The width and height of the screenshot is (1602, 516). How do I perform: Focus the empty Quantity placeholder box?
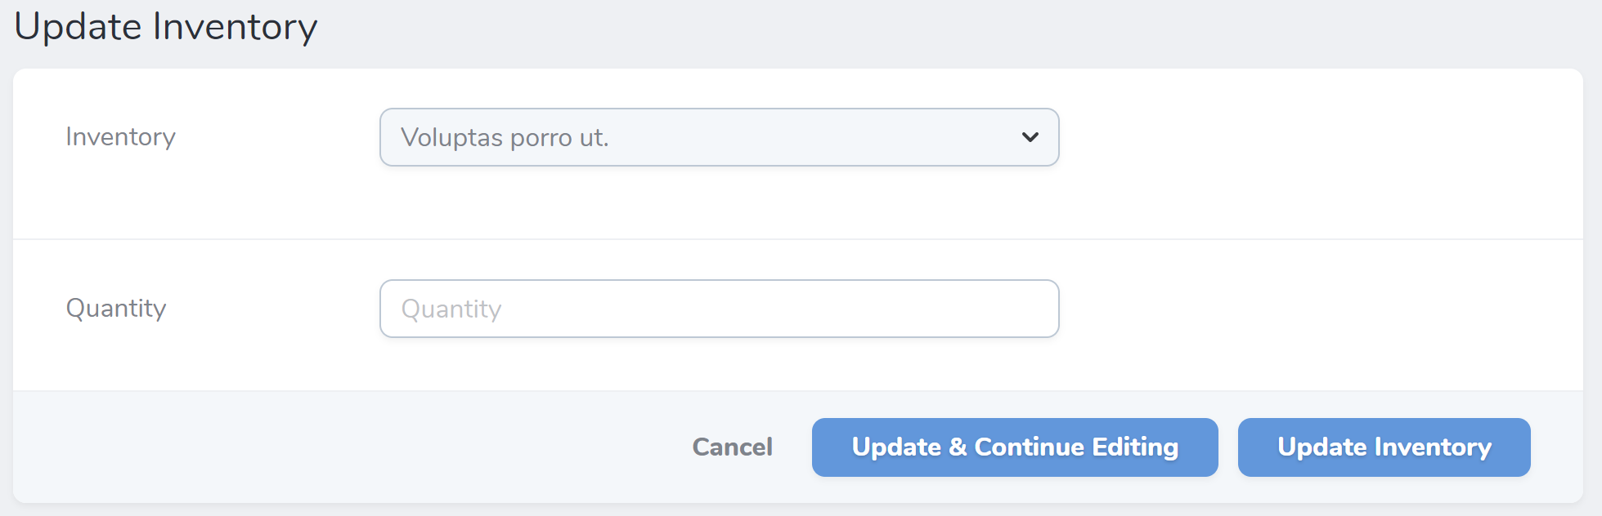click(718, 309)
